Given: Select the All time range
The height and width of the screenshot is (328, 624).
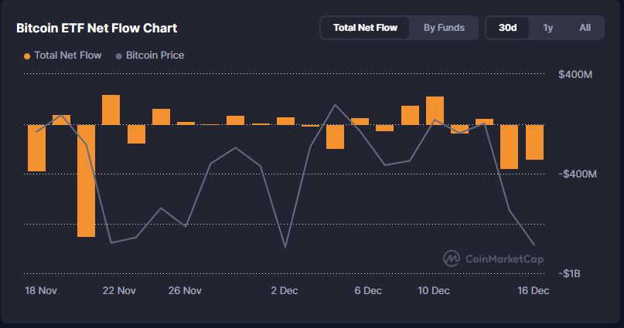Looking at the screenshot, I should [x=585, y=28].
